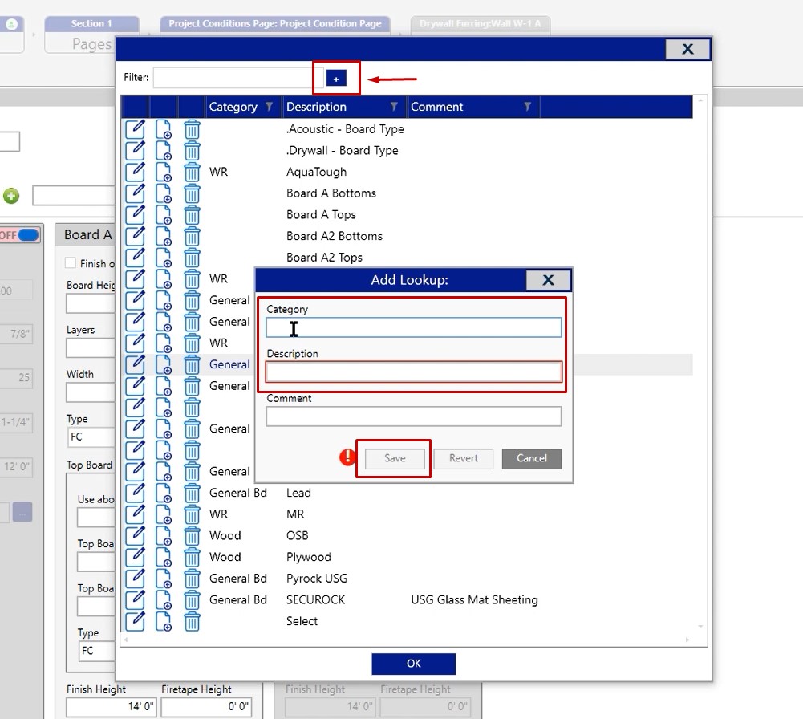The width and height of the screenshot is (803, 719).
Task: Click into the Description input field
Action: 413,372
